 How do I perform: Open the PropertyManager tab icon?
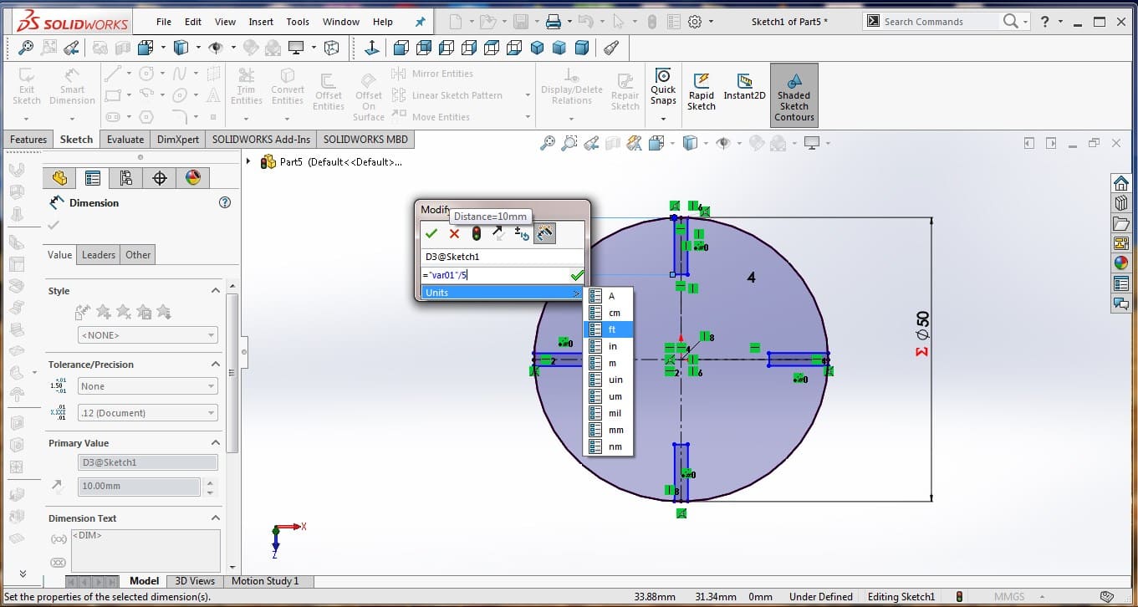click(x=93, y=178)
